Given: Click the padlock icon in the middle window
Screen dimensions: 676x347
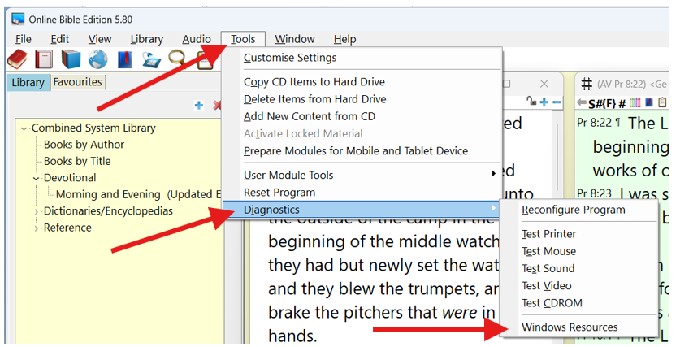Looking at the screenshot, I should [531, 102].
